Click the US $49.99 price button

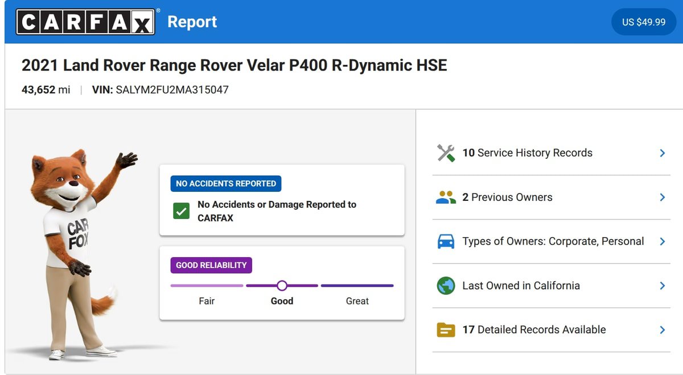click(644, 22)
